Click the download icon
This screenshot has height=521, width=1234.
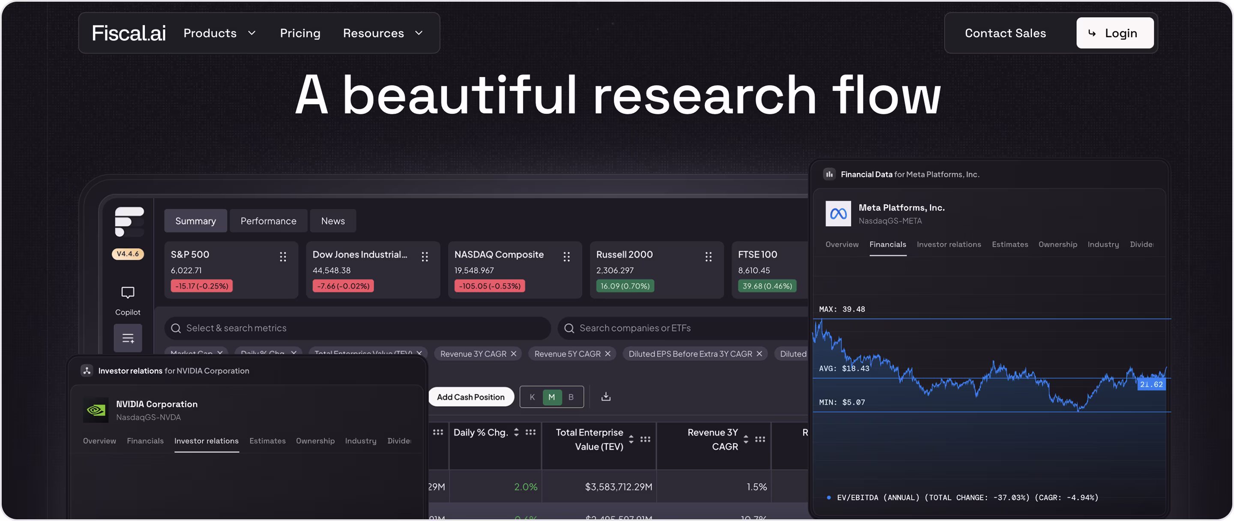606,396
